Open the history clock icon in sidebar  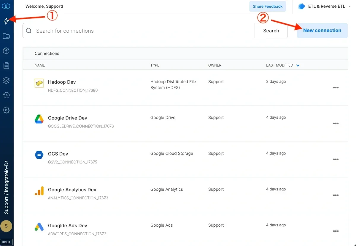coord(6,95)
